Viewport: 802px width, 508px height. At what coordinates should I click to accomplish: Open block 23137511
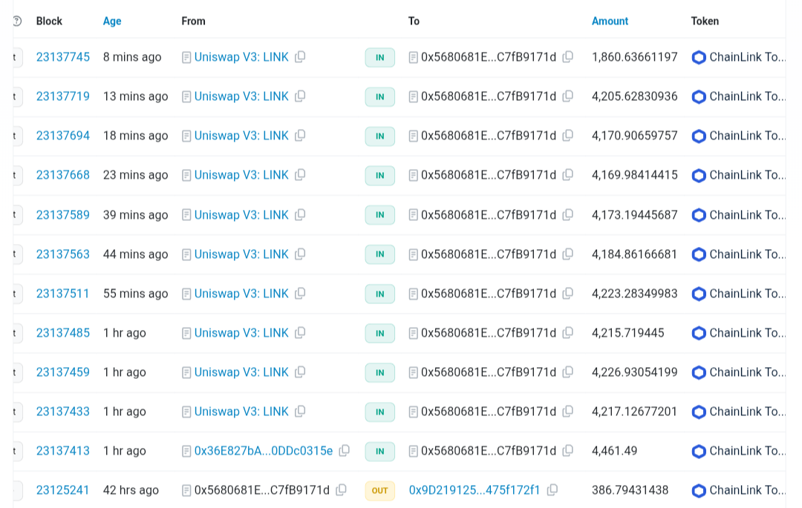(63, 294)
